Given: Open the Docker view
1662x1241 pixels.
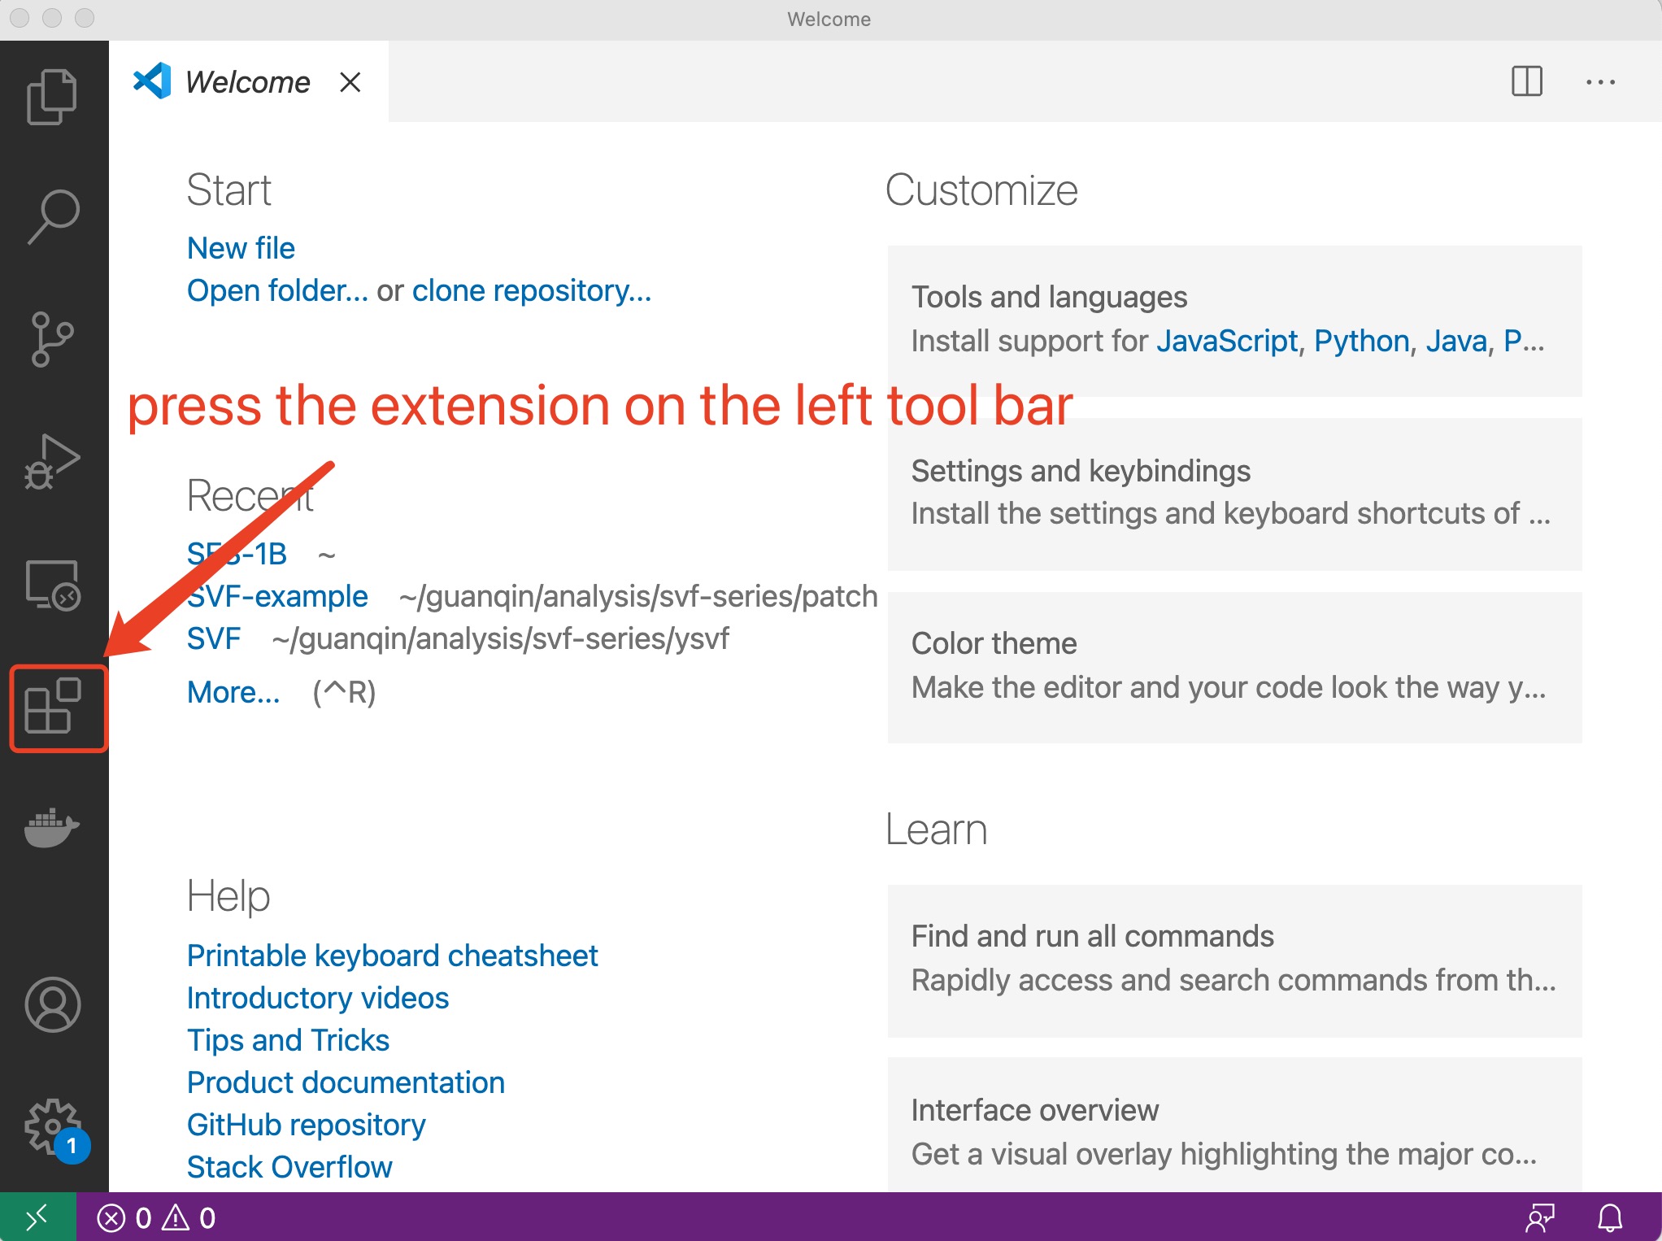Looking at the screenshot, I should tap(53, 828).
